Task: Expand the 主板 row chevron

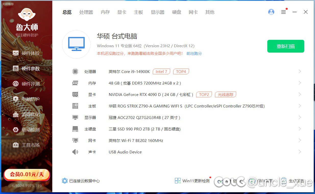Action: [300, 106]
